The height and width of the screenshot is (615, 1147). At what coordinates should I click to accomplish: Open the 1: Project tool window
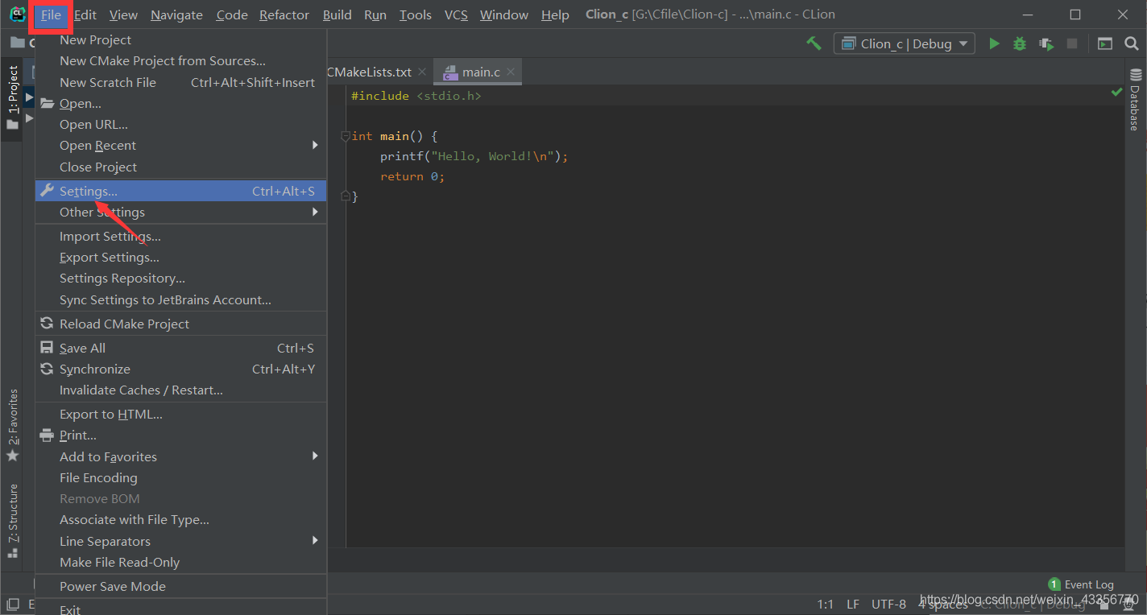12,97
